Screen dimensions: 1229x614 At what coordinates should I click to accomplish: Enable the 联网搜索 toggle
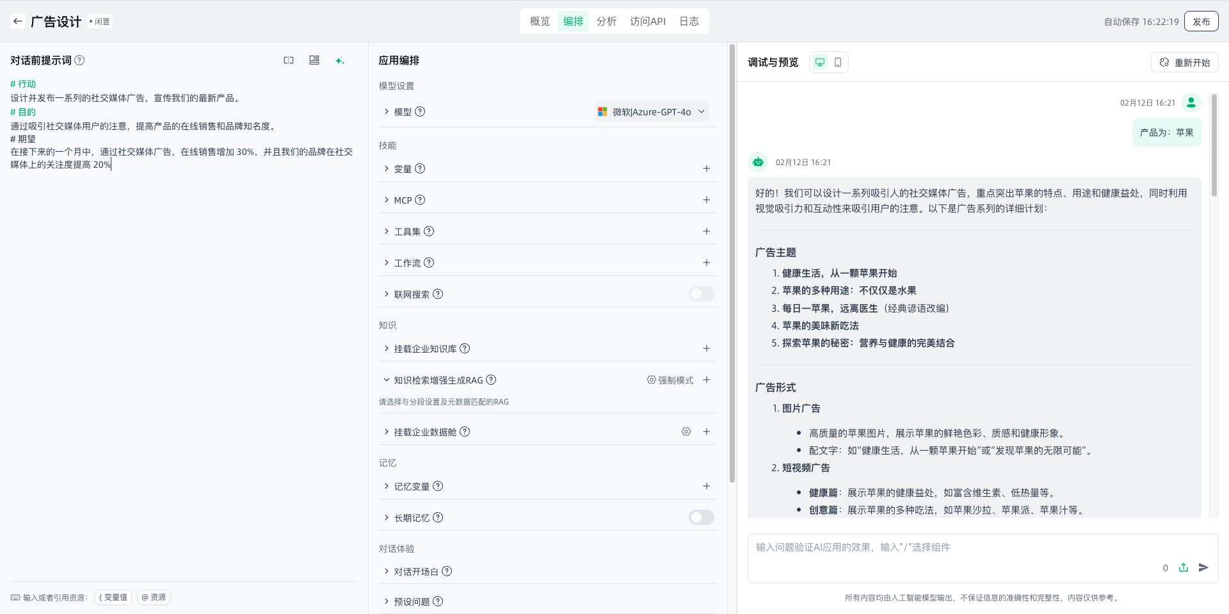coord(701,294)
